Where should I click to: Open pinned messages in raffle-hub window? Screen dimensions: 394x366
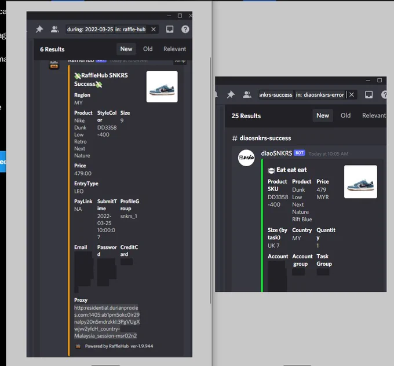click(39, 30)
